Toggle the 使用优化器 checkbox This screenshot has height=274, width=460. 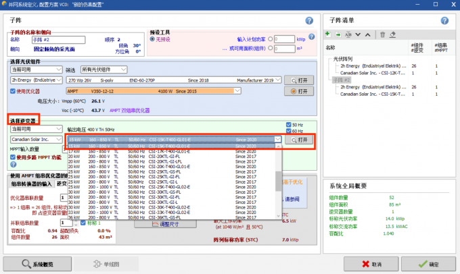click(13, 91)
